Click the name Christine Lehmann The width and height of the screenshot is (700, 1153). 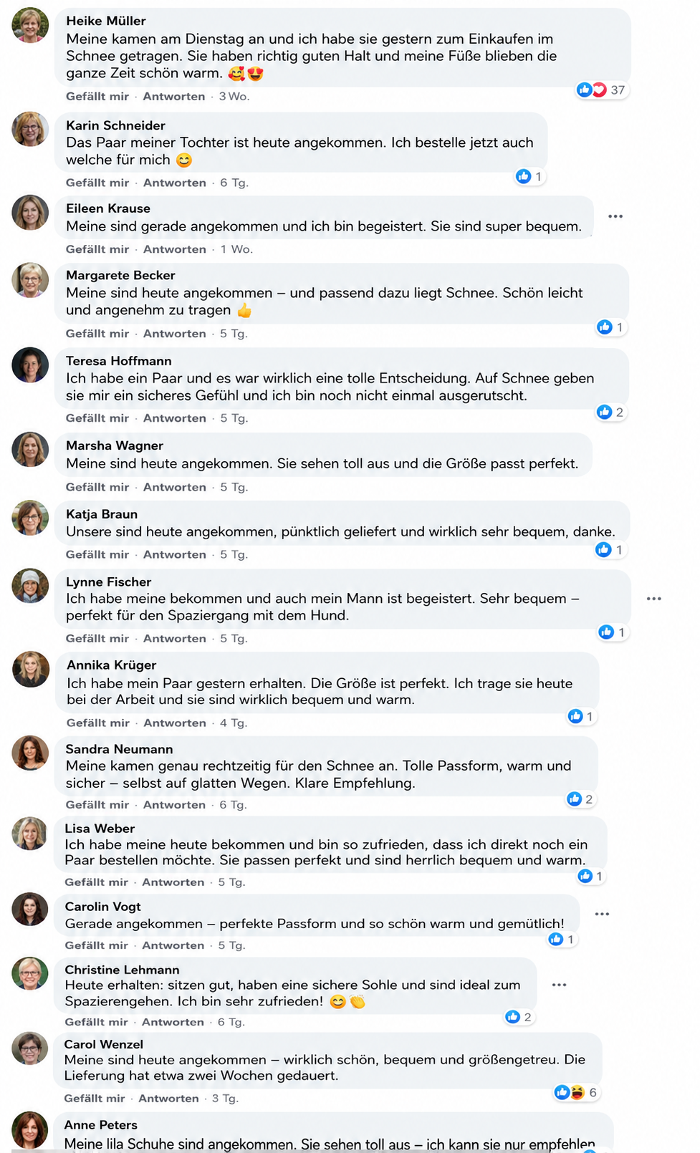123,970
